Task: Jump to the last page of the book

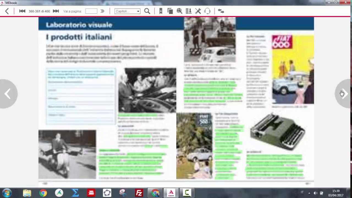Action: tap(56, 11)
